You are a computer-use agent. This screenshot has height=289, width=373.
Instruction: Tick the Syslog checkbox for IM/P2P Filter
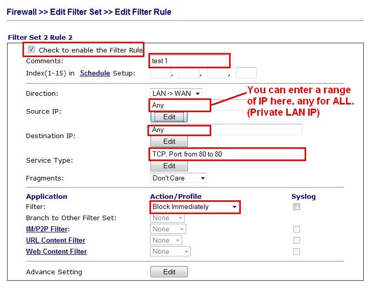[x=296, y=229]
